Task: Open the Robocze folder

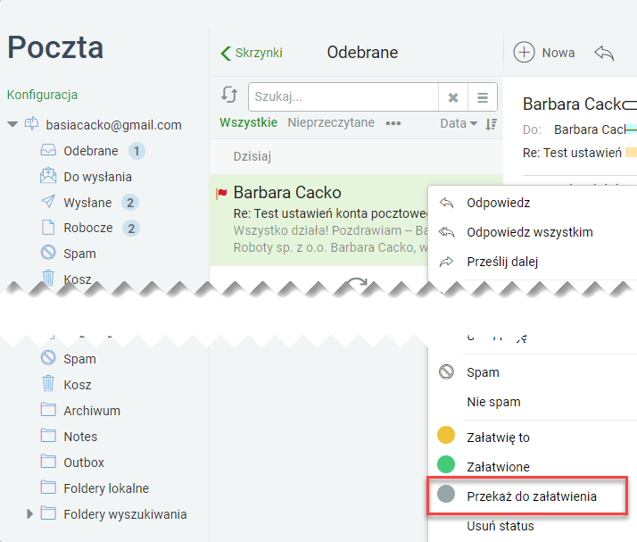Action: (x=88, y=228)
